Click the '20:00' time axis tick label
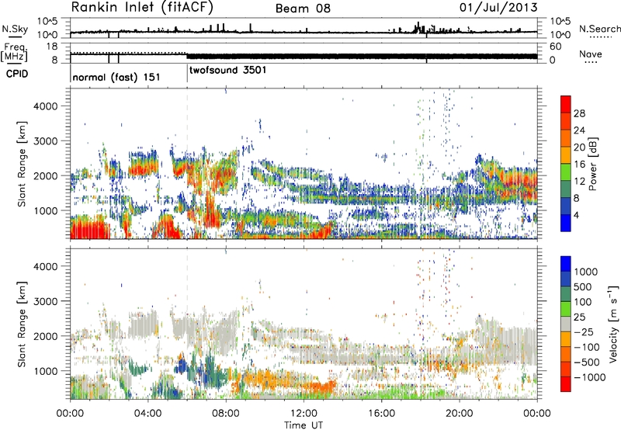The height and width of the screenshot is (430, 621). [460, 414]
